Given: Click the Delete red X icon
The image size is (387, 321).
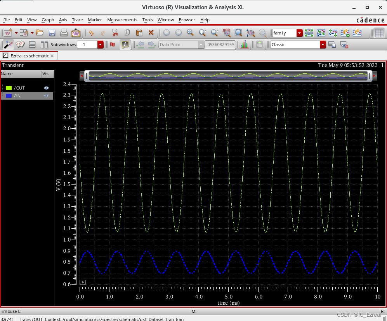Looking at the screenshot, I should tap(151, 33).
